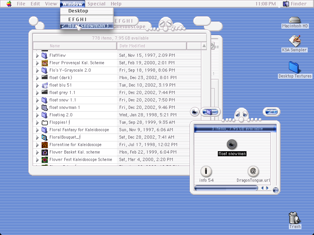Screen dimensions: 314x235
Task: Click the Flower Basket Kal. scheme icon
Action: (x=44, y=152)
